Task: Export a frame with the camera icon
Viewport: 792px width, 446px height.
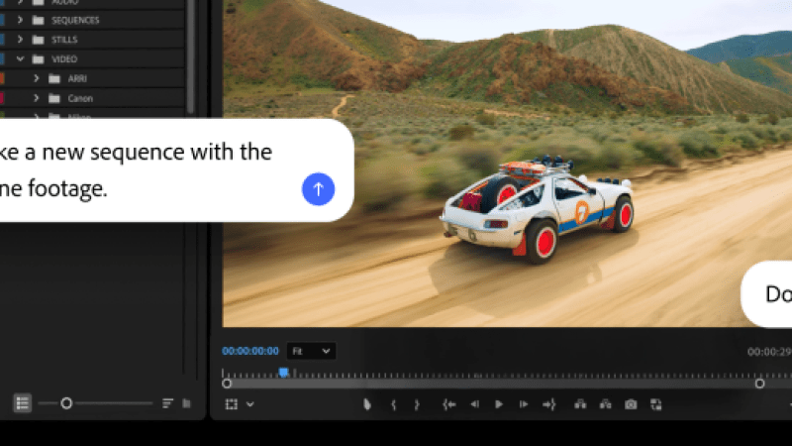Action: (x=631, y=404)
